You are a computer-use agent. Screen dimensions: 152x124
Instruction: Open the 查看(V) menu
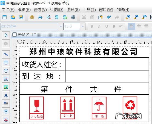click(40, 10)
